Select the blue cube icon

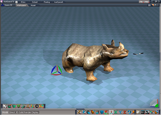click(x=102, y=112)
